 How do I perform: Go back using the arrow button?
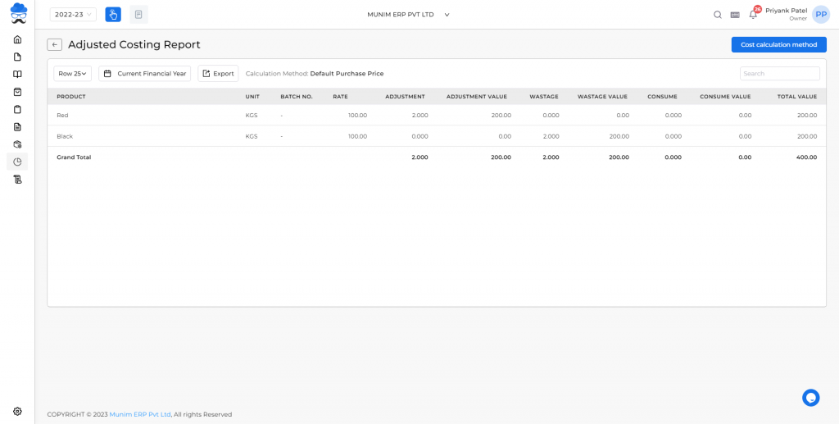coord(55,45)
